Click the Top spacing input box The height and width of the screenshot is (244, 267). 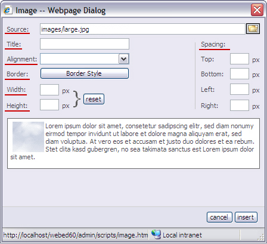click(x=240, y=59)
